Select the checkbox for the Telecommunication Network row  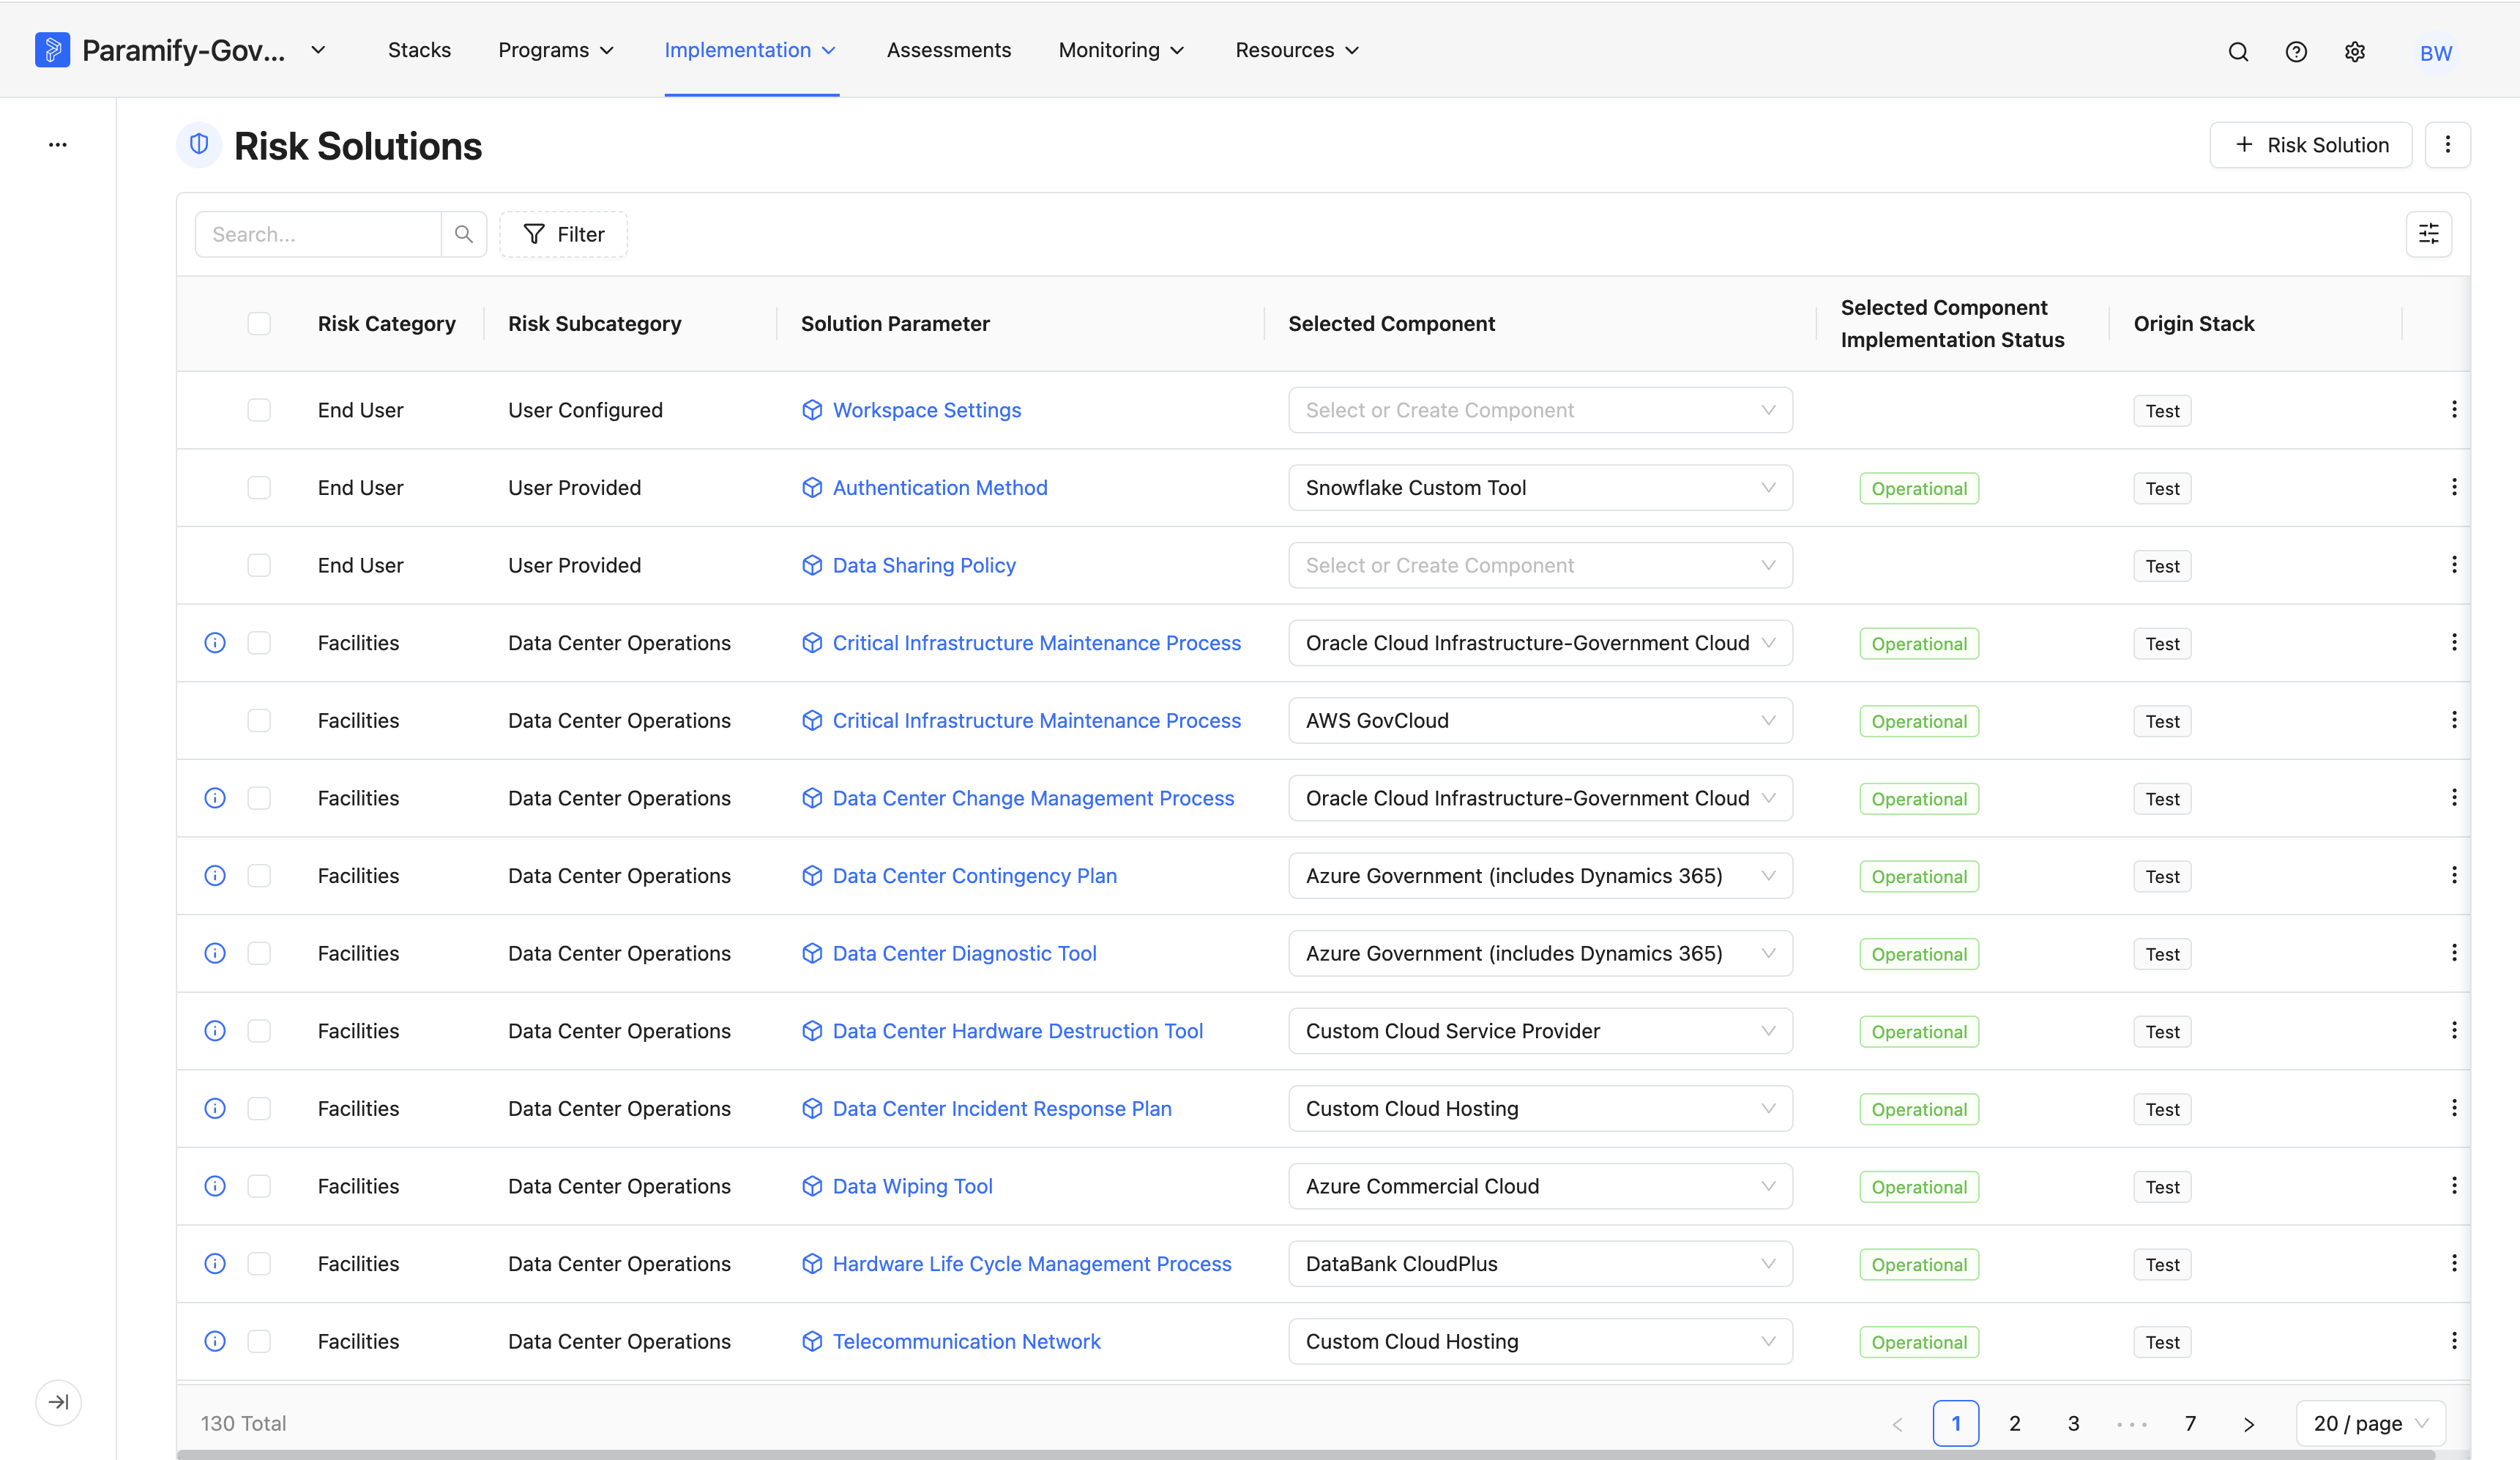click(259, 1341)
